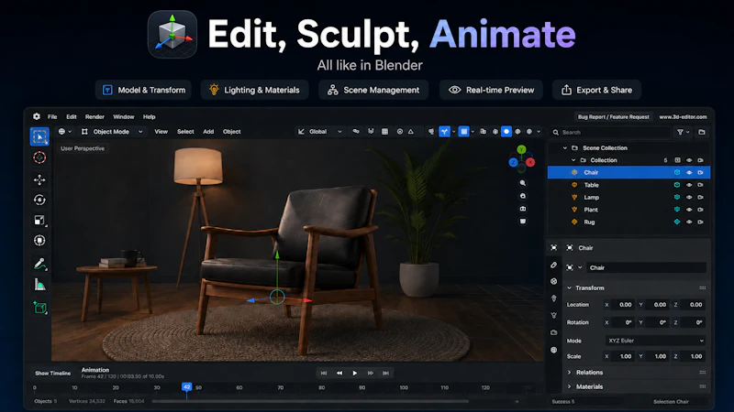Toggle the blue gizmo display button
The height and width of the screenshot is (412, 734).
[x=444, y=132]
